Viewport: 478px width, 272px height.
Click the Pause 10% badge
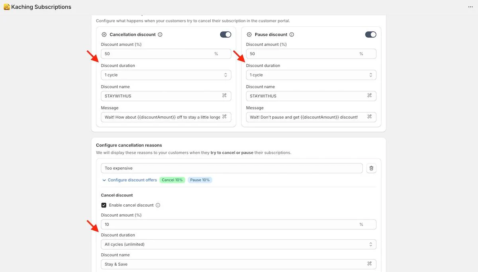click(200, 180)
